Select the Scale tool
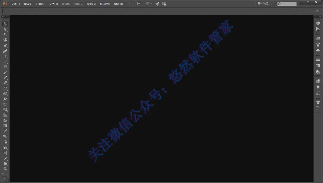The width and height of the screenshot is (323, 183). [5, 94]
